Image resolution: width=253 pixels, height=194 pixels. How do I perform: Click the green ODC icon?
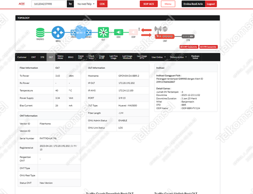pos(118,32)
